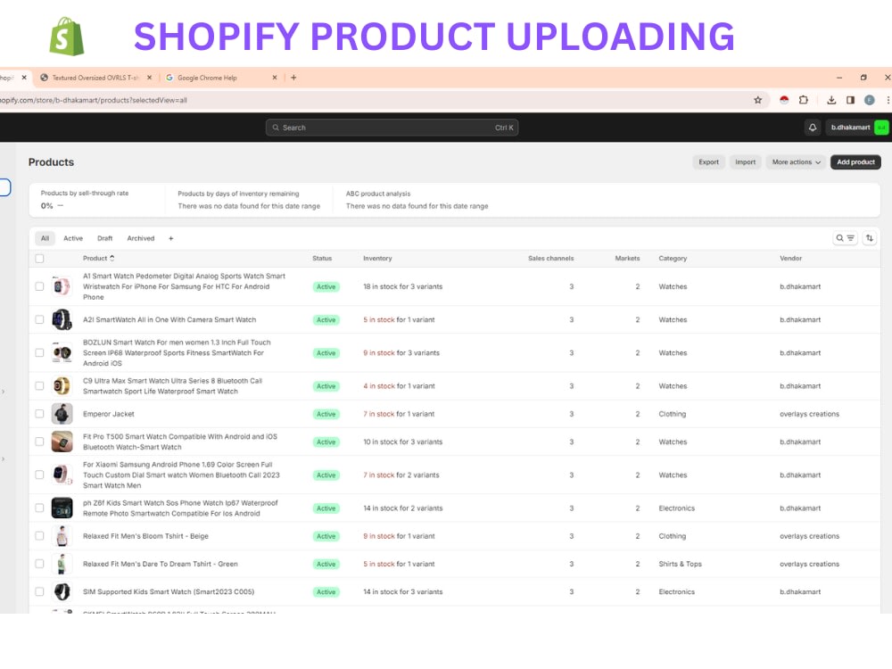The height and width of the screenshot is (669, 892).
Task: Click the bookmark star icon in address bar
Action: (757, 100)
